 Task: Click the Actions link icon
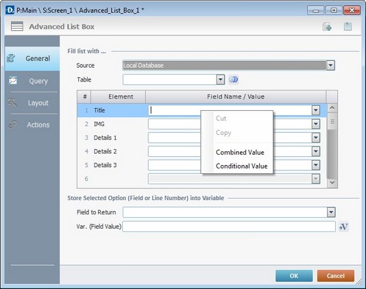tap(12, 125)
